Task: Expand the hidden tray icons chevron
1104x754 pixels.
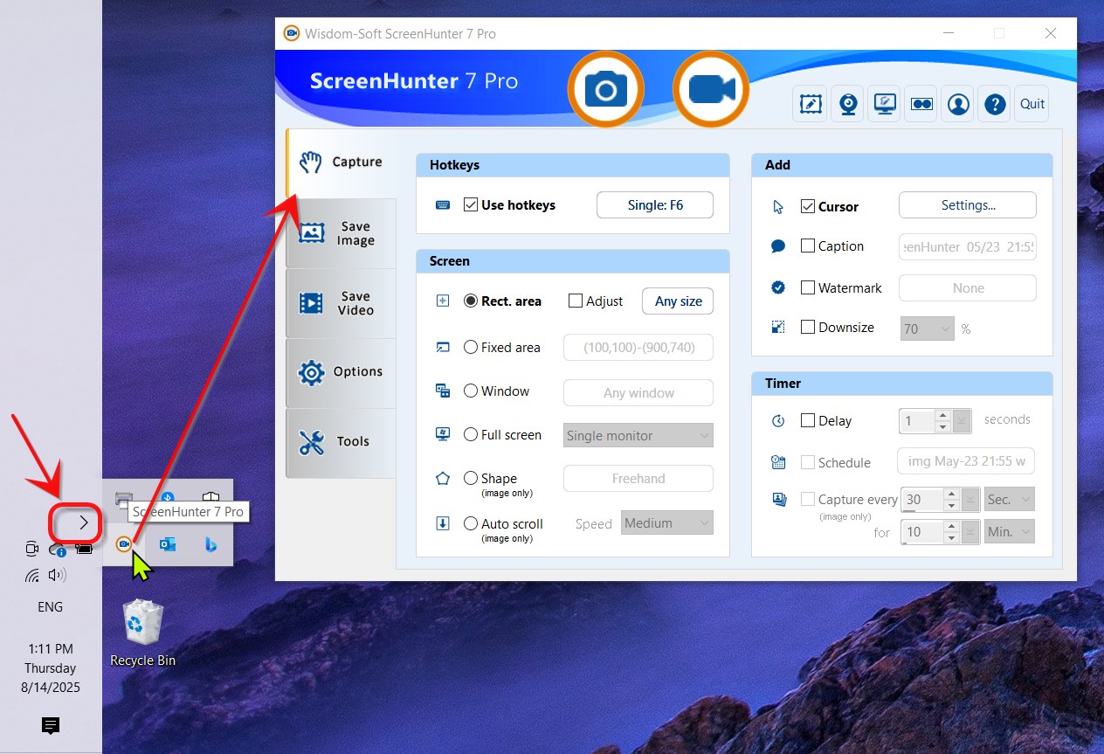Action: (x=83, y=522)
